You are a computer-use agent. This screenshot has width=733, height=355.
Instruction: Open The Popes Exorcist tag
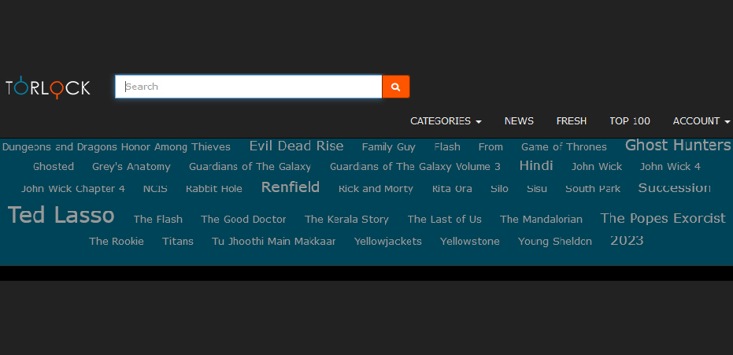(x=663, y=218)
